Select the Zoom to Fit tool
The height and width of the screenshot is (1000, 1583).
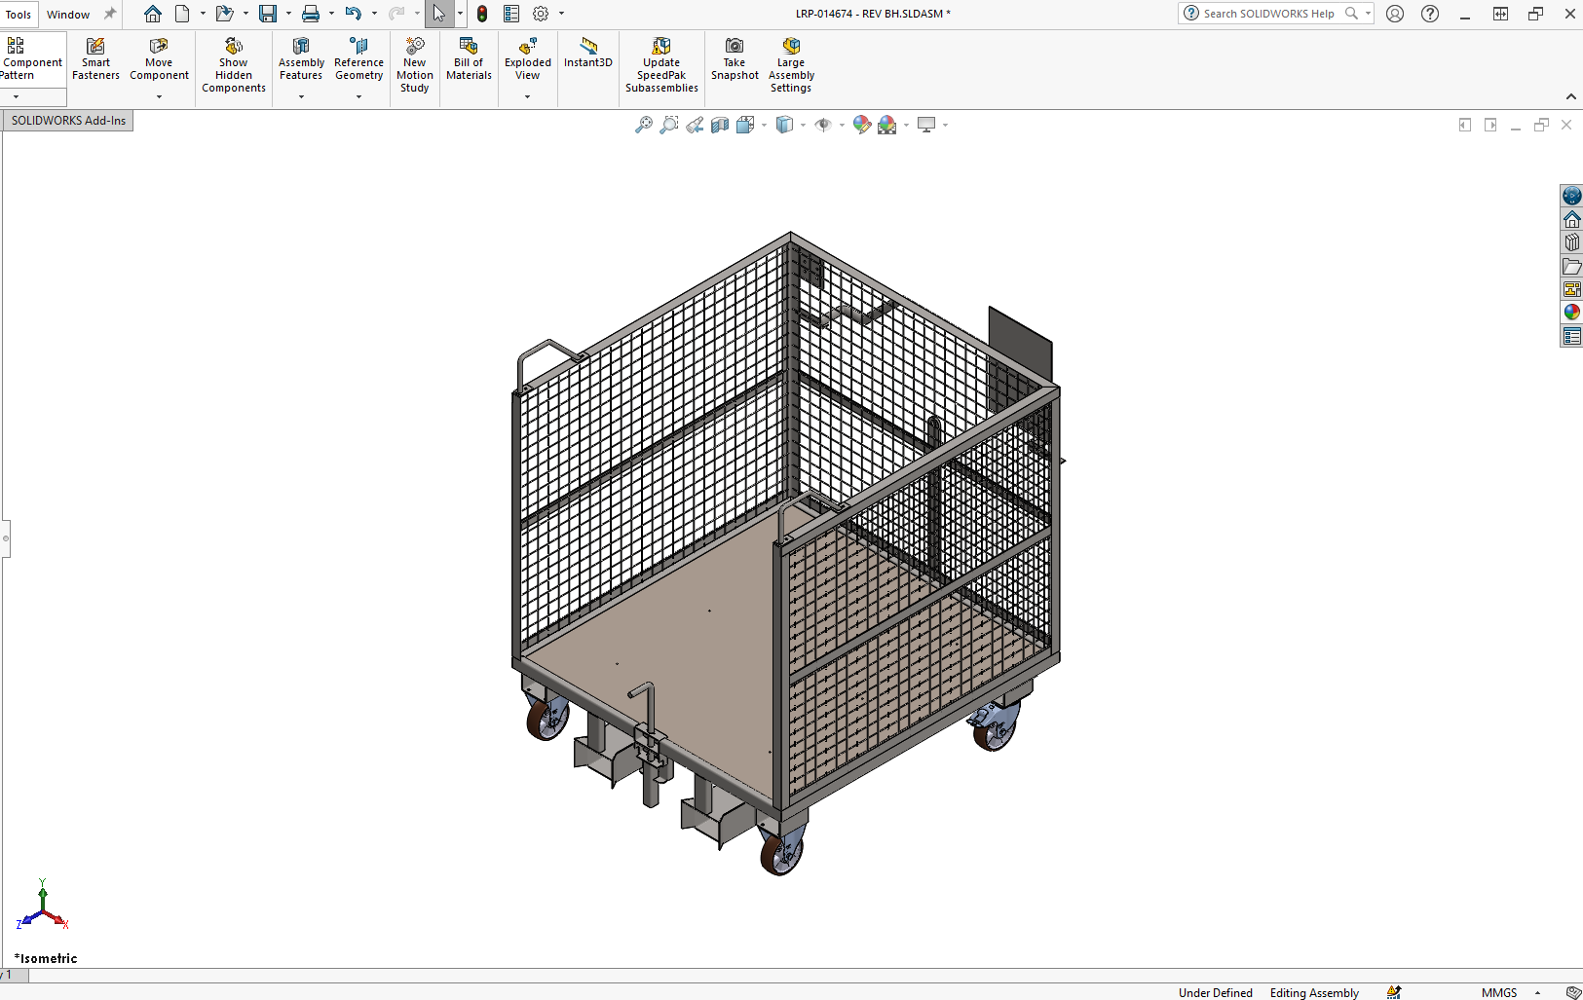click(643, 125)
